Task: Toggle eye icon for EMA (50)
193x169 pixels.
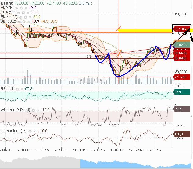Action: pyautogui.click(x=19, y=13)
